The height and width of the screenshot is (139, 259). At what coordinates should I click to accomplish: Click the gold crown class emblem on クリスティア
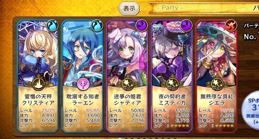click(x=39, y=83)
